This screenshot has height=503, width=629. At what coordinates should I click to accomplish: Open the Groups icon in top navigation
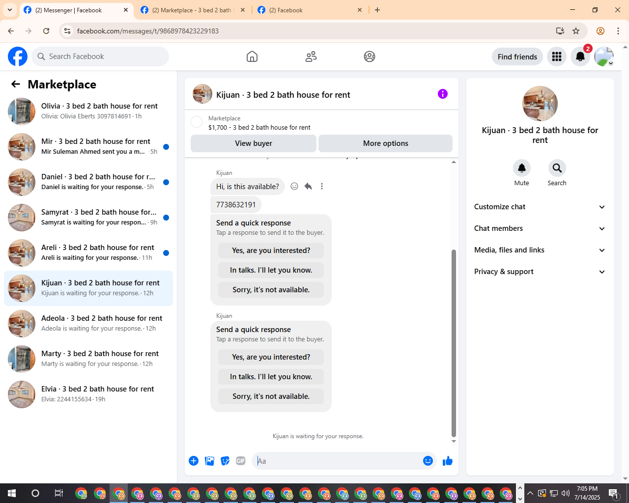pyautogui.click(x=370, y=56)
